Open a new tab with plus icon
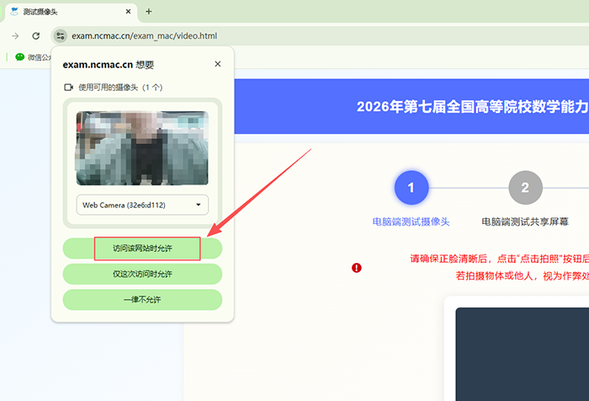Image resolution: width=589 pixels, height=401 pixels. (x=149, y=12)
